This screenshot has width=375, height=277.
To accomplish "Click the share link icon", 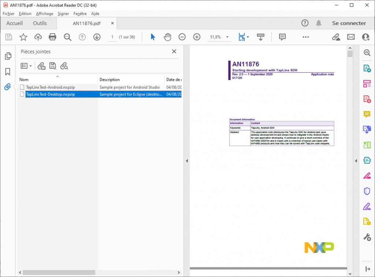I will pyautogui.click(x=336, y=37).
